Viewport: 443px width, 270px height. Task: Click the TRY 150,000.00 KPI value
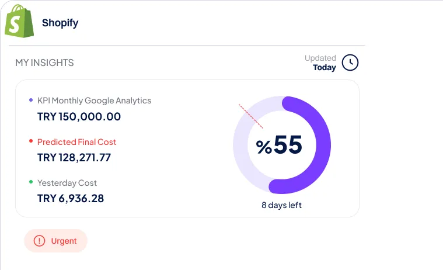[x=79, y=116]
